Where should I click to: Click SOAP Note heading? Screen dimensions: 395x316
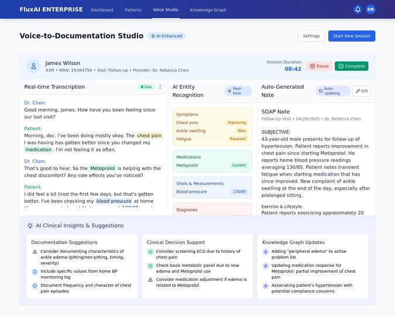coord(276,112)
